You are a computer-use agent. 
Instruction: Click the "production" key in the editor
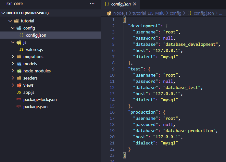tap(143, 112)
